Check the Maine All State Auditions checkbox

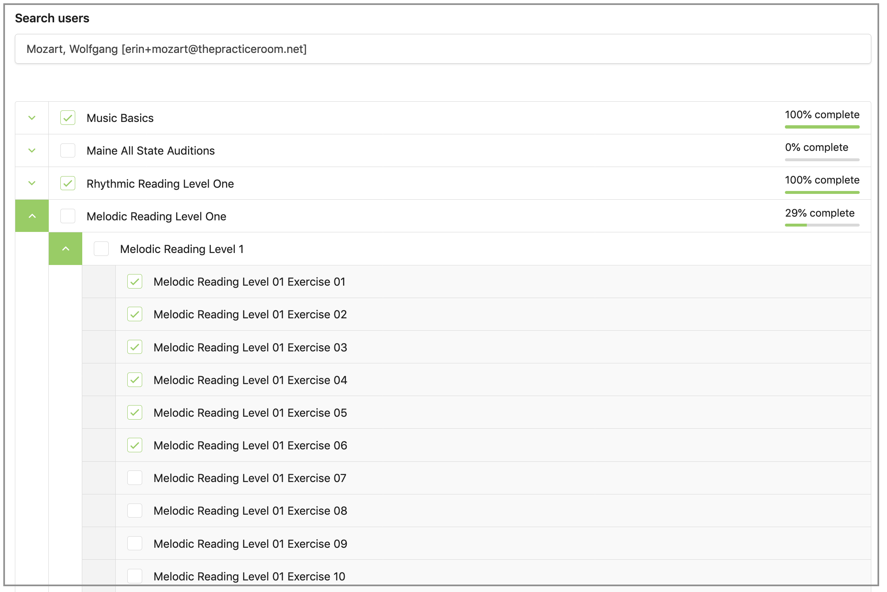(x=68, y=150)
